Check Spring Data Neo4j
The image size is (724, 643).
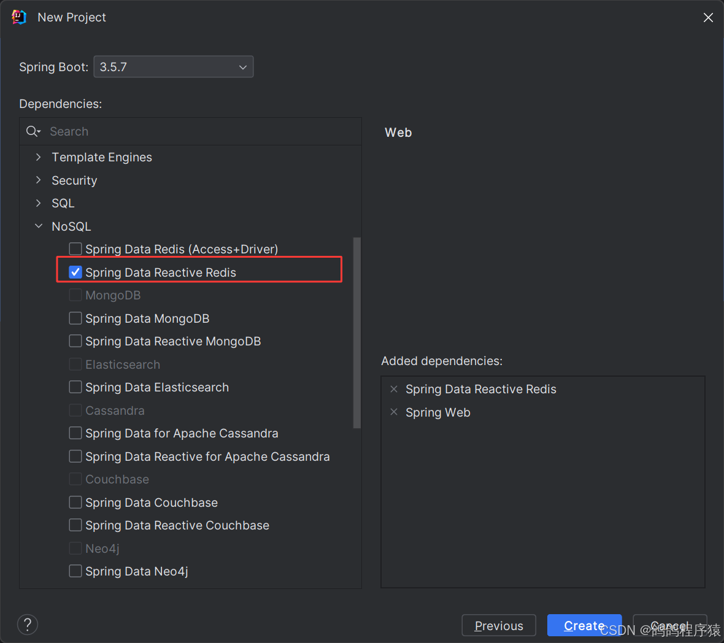[75, 571]
